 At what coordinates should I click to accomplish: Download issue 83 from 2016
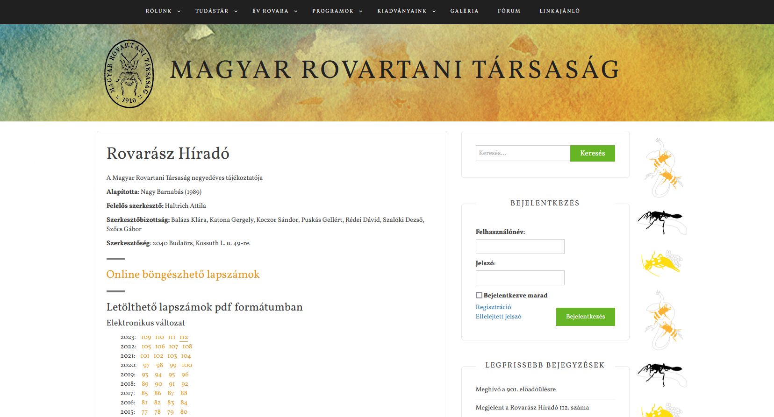[x=171, y=403]
